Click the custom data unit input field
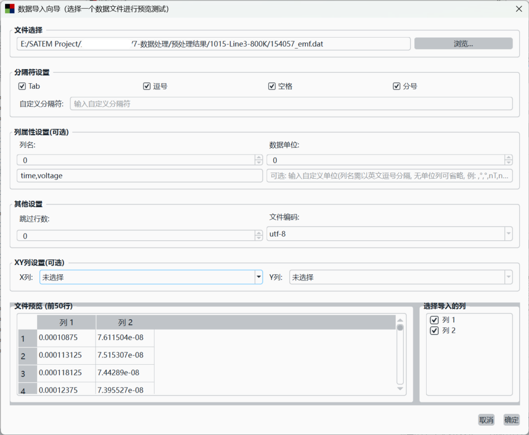This screenshot has width=529, height=435. (x=390, y=176)
